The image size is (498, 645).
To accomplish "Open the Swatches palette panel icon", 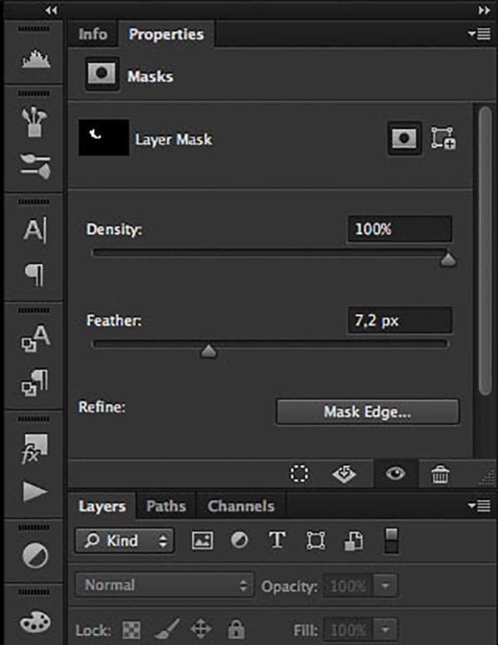I will (x=35, y=622).
